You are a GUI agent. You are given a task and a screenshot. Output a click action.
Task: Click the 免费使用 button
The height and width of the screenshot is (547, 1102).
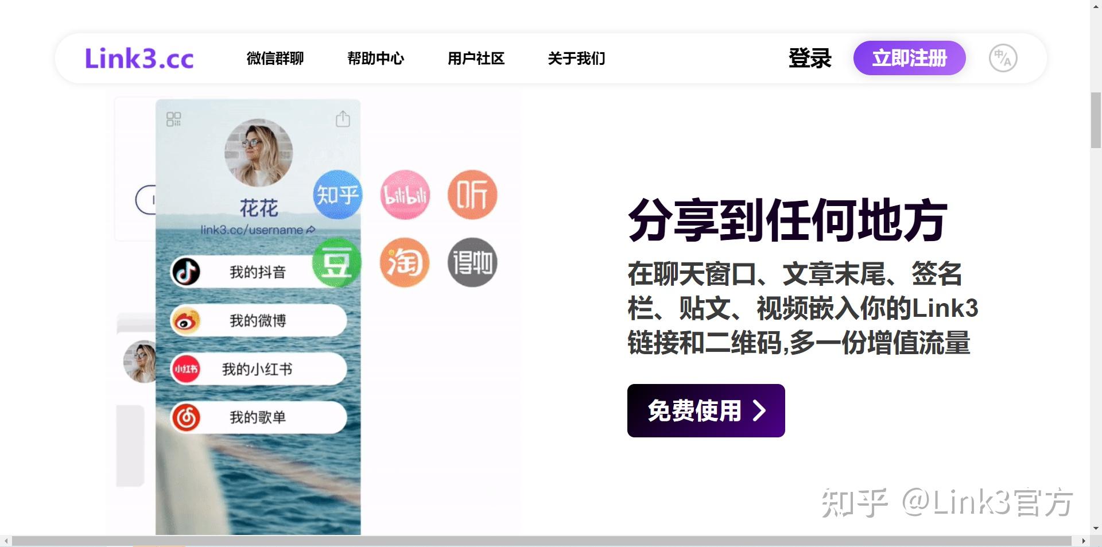705,410
